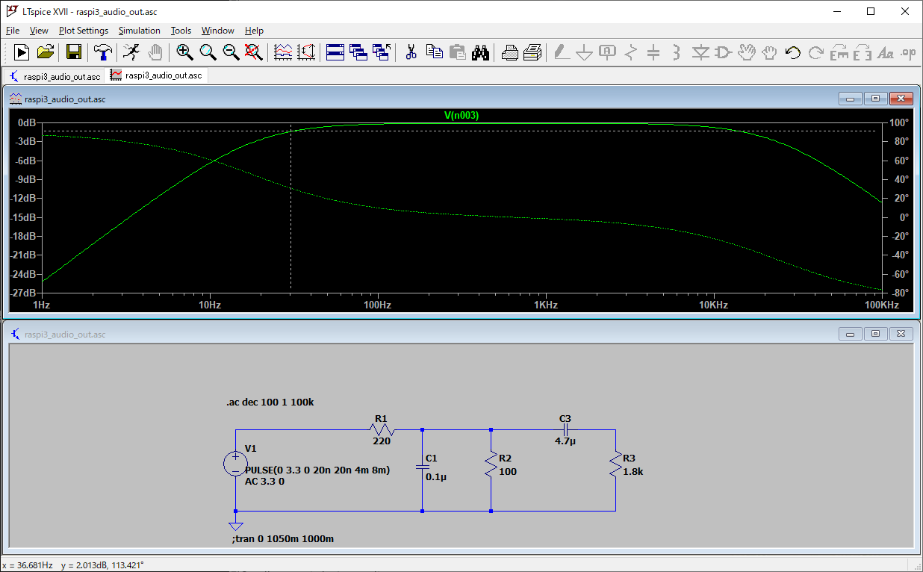Click the Rotate toolbar icon
This screenshot has width=923, height=572.
coord(839,52)
